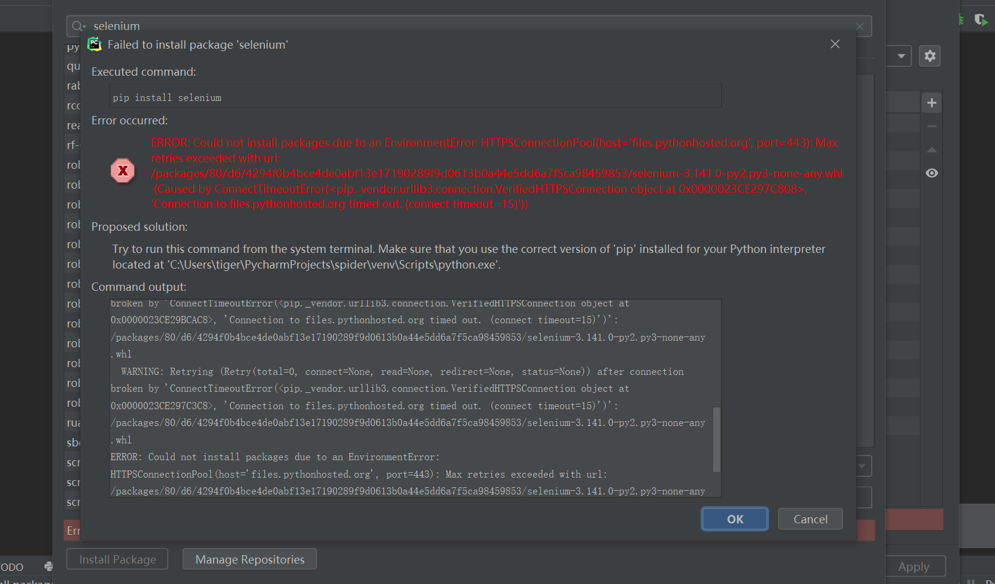
Task: Click the red error banner at bottom right
Action: pyautogui.click(x=914, y=519)
